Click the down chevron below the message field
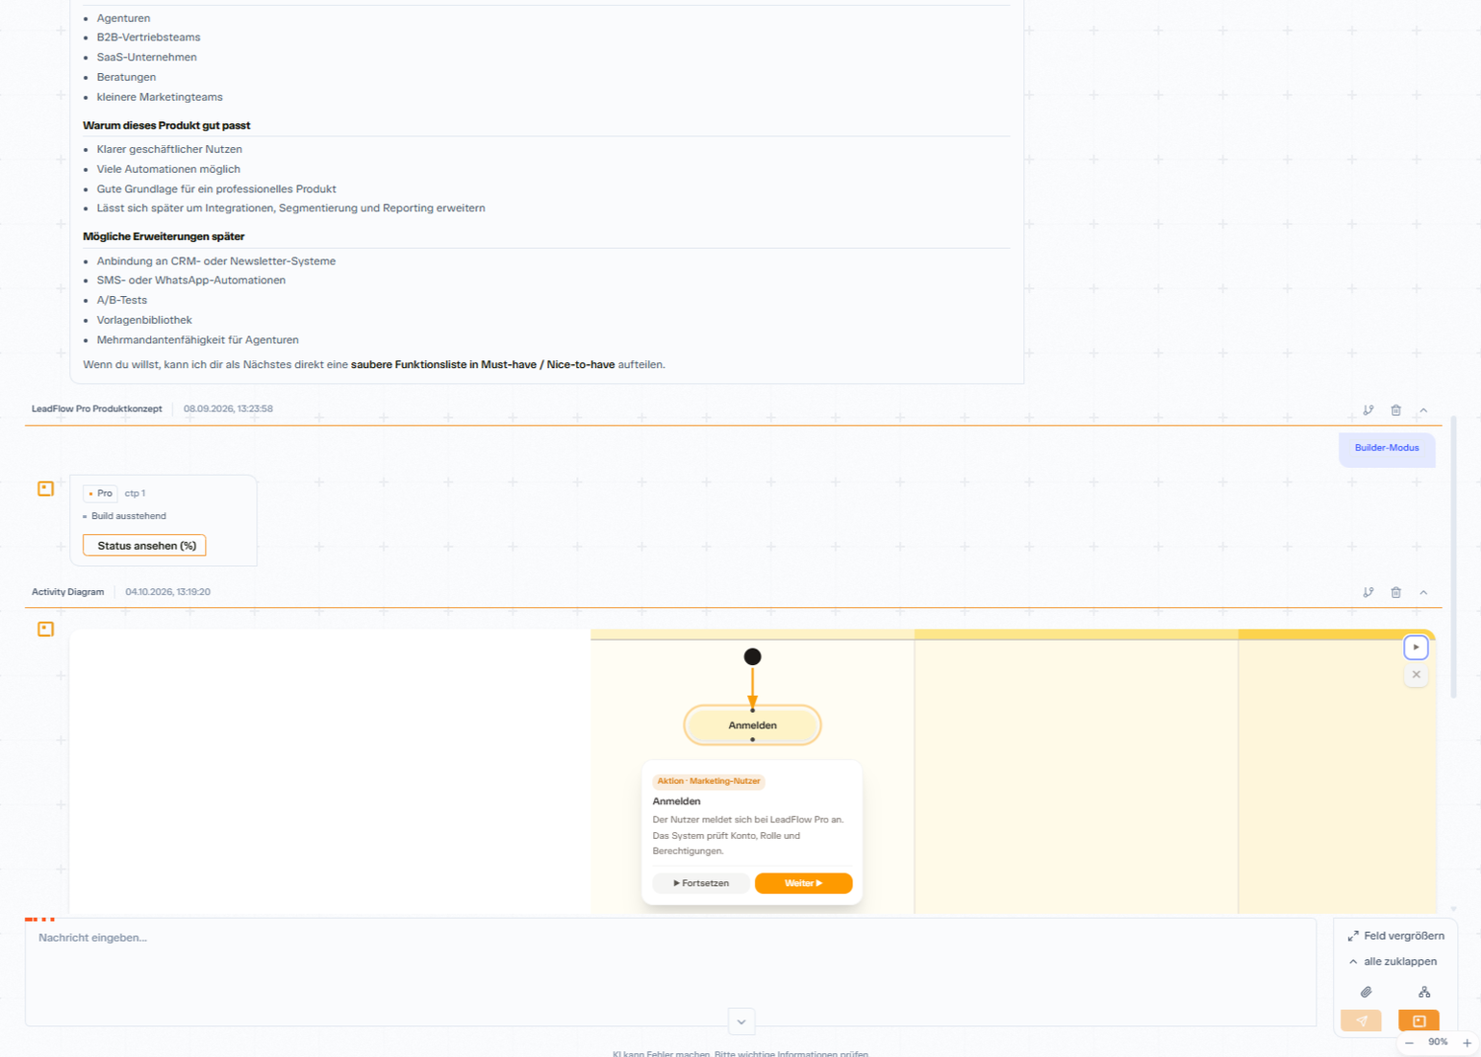 coord(740,1021)
